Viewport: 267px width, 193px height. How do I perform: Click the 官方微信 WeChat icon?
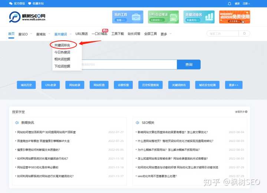click(x=11, y=3)
